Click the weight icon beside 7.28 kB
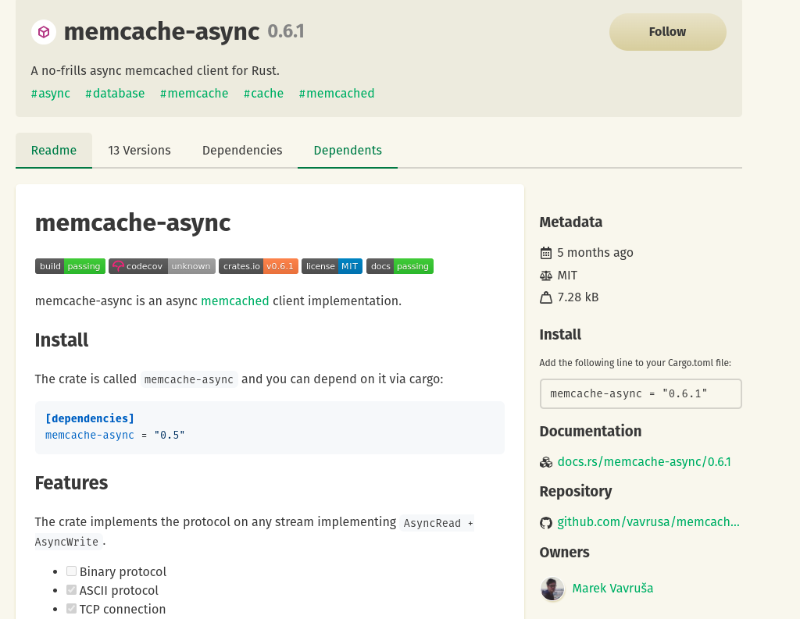The height and width of the screenshot is (619, 800). [546, 297]
